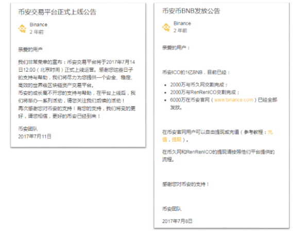Click the line 币安ICO的1亿BNB，目前已经
The image size is (304, 234).
[x=196, y=73]
